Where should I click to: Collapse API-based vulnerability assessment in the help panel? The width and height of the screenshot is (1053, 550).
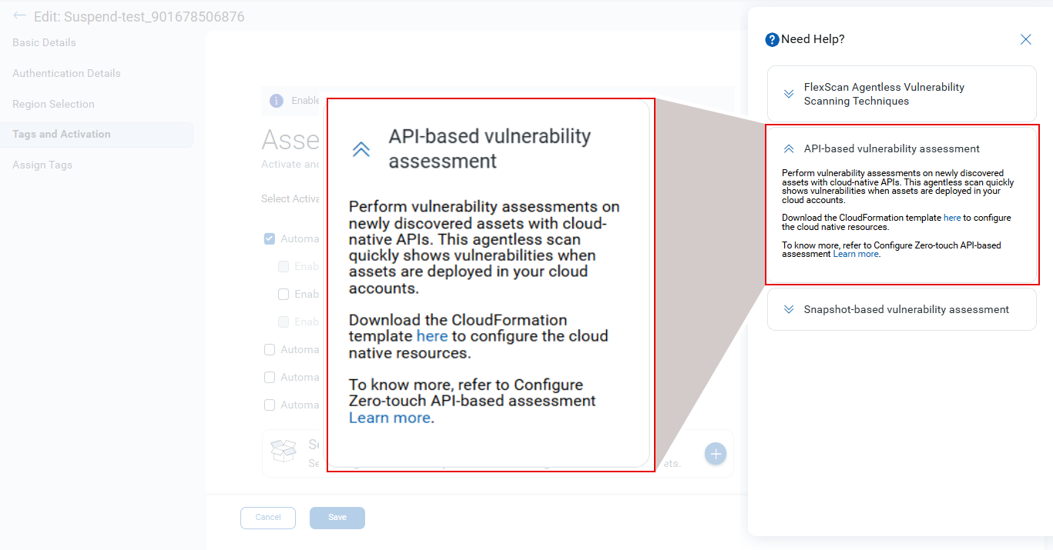point(789,148)
